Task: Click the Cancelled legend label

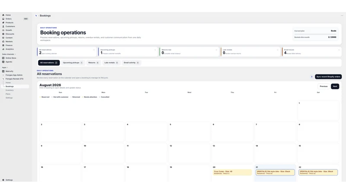Action: [x=105, y=97]
